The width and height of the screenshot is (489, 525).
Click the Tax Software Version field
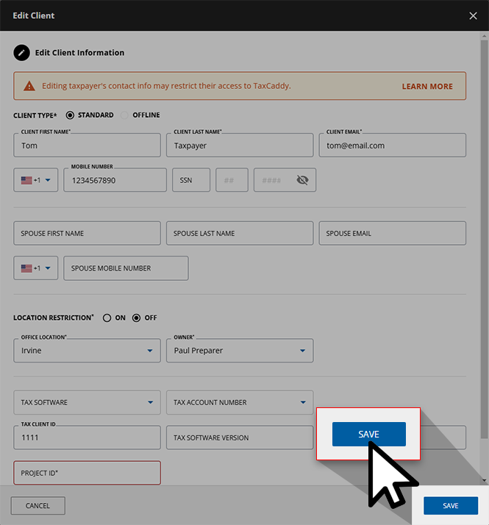coord(240,438)
